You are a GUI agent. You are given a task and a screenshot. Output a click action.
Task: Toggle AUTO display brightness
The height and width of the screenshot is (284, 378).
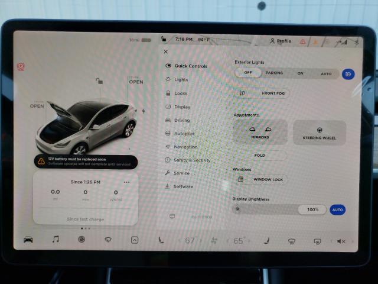[x=337, y=209]
